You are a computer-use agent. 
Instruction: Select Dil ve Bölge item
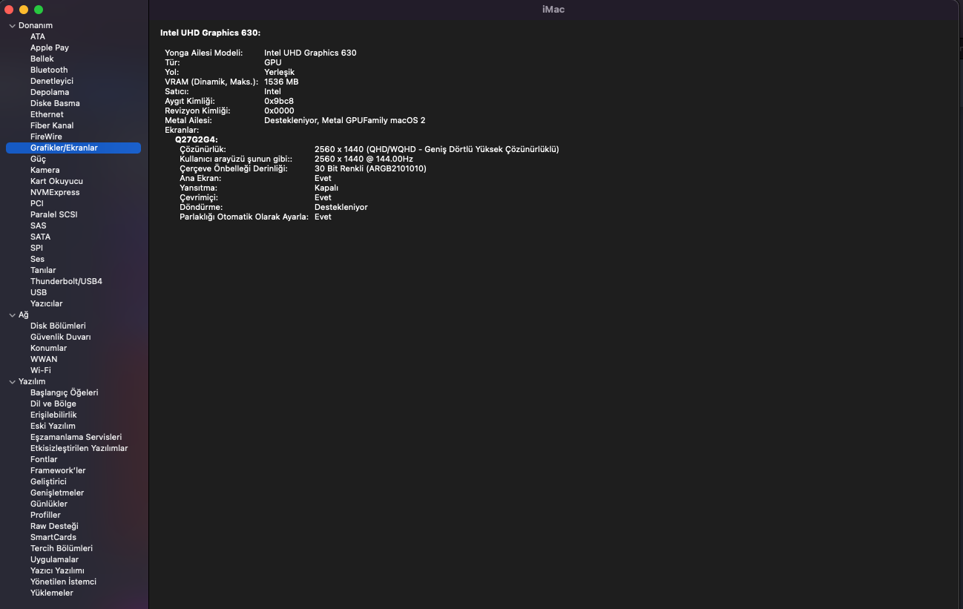[53, 404]
